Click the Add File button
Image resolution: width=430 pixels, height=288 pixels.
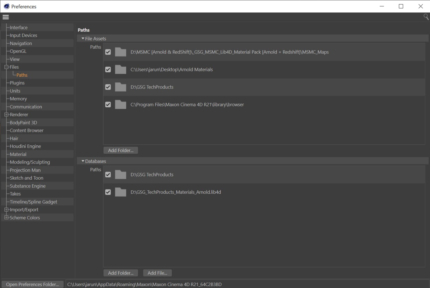tap(158, 273)
